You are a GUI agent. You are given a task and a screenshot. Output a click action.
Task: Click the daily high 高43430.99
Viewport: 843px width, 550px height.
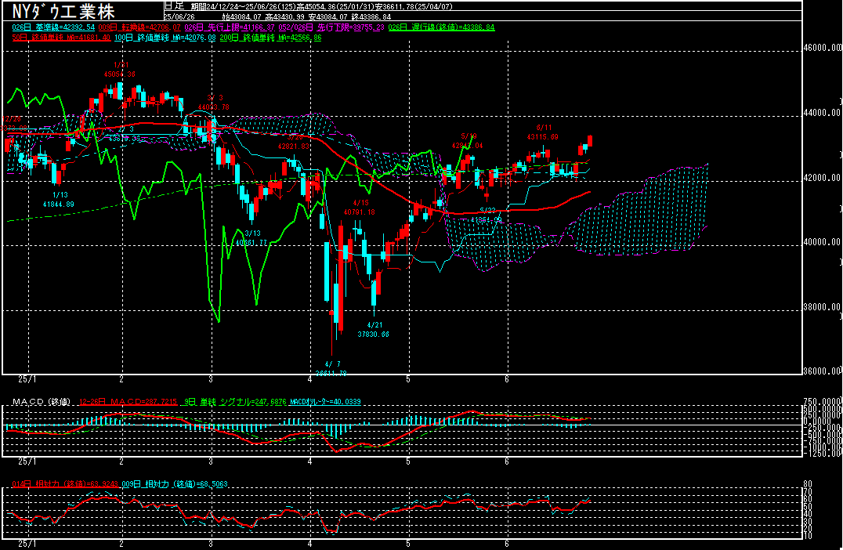point(284,16)
